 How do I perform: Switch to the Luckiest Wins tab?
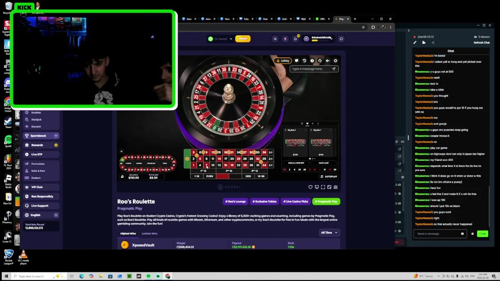pyautogui.click(x=149, y=233)
